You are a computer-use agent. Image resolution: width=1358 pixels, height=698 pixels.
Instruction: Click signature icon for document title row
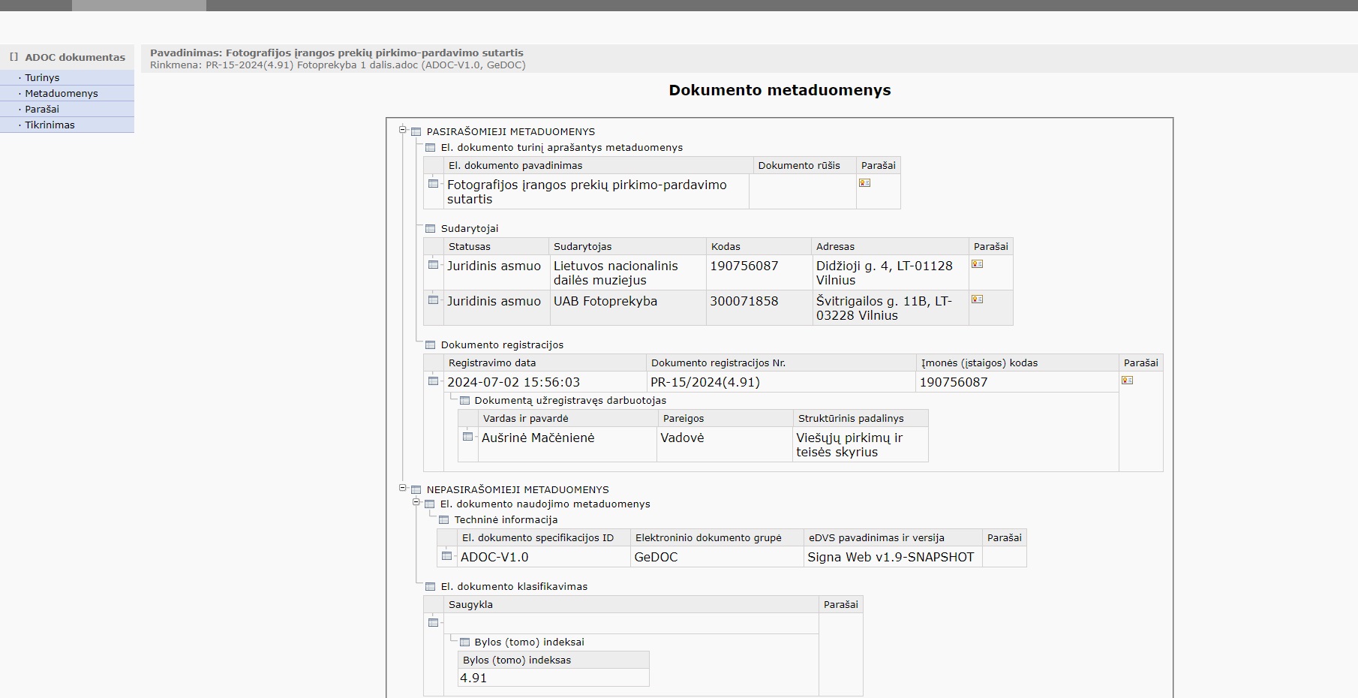(x=864, y=183)
